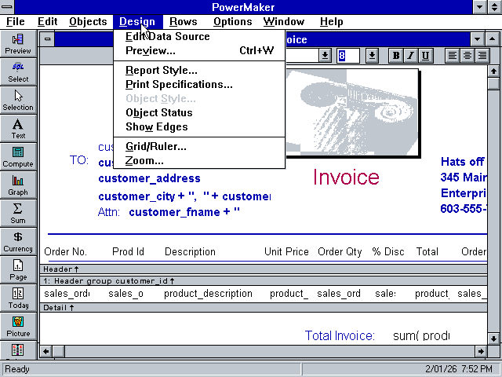The width and height of the screenshot is (502, 377).
Task: Open the SQL Select tool
Action: pos(18,71)
